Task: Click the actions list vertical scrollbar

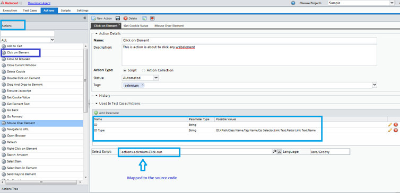Action: pos(85,80)
